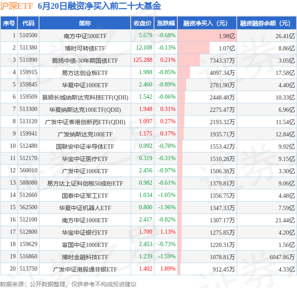The height and width of the screenshot is (288, 297).
Task: Click the fund name 国联安中证半导体ETF
Action: [85, 147]
